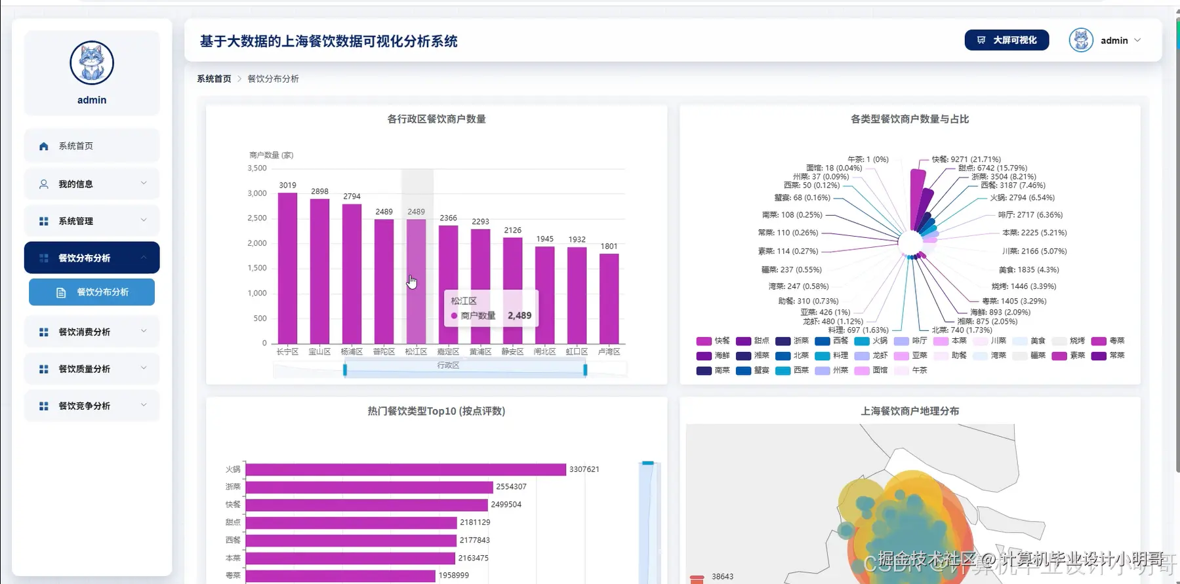Screen dimensions: 1180x584
Task: Click the 卢湾区 bar showing 1801
Action: pyautogui.click(x=609, y=299)
